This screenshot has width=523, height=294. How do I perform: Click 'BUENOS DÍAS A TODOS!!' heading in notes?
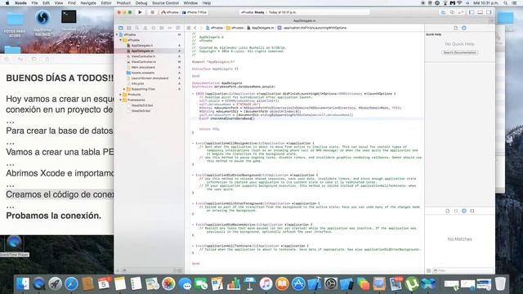60,78
